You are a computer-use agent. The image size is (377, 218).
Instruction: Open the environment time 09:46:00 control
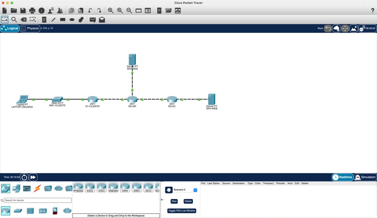(x=367, y=28)
